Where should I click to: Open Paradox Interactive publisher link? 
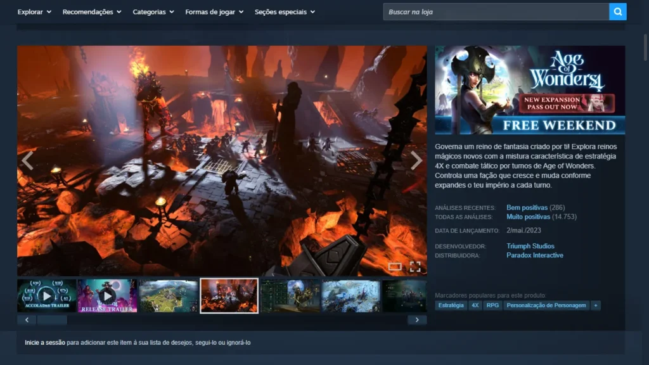(x=534, y=255)
